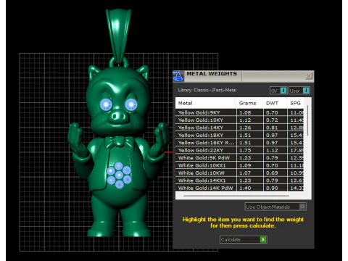
Task: Select the White Gold:10KX1 row
Action: (240, 165)
